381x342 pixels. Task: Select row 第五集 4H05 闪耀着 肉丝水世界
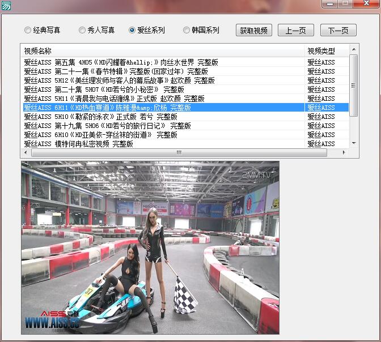(185, 62)
